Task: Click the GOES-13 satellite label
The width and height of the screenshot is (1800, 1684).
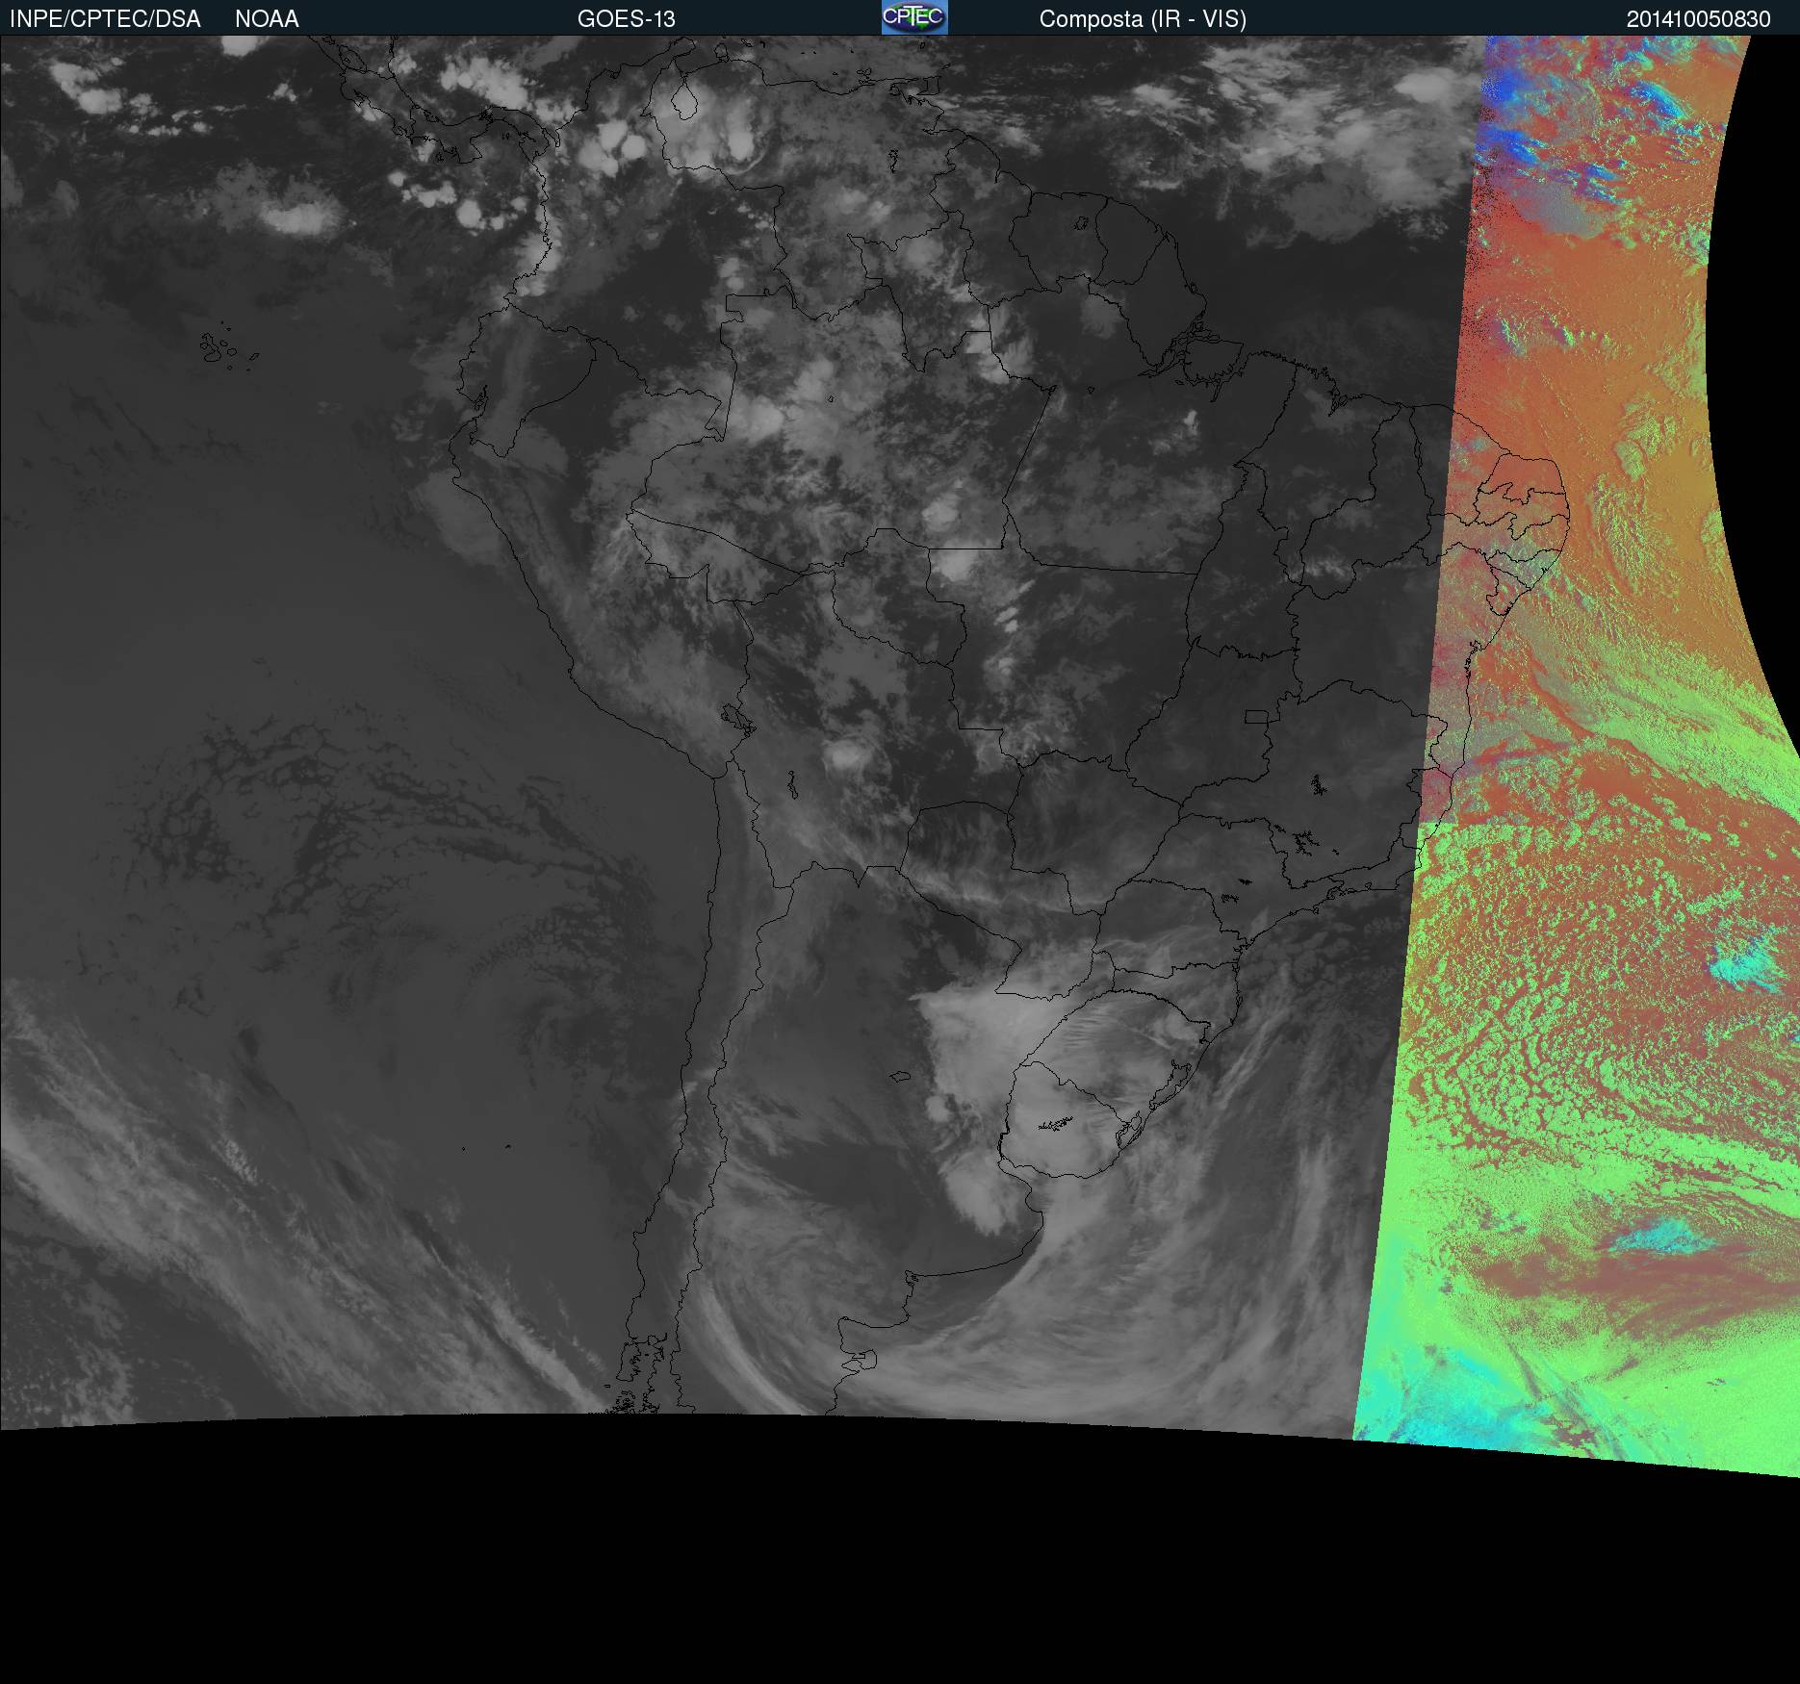Action: 627,19
